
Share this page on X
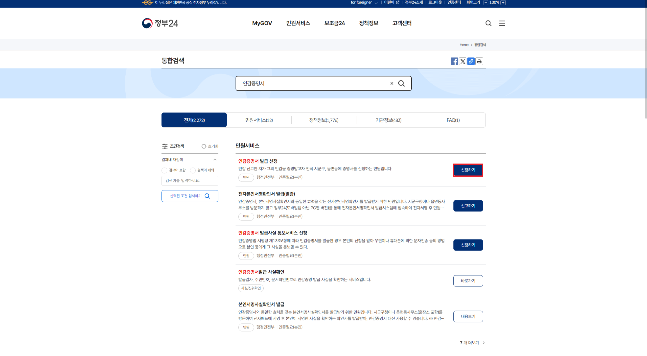pyautogui.click(x=463, y=61)
